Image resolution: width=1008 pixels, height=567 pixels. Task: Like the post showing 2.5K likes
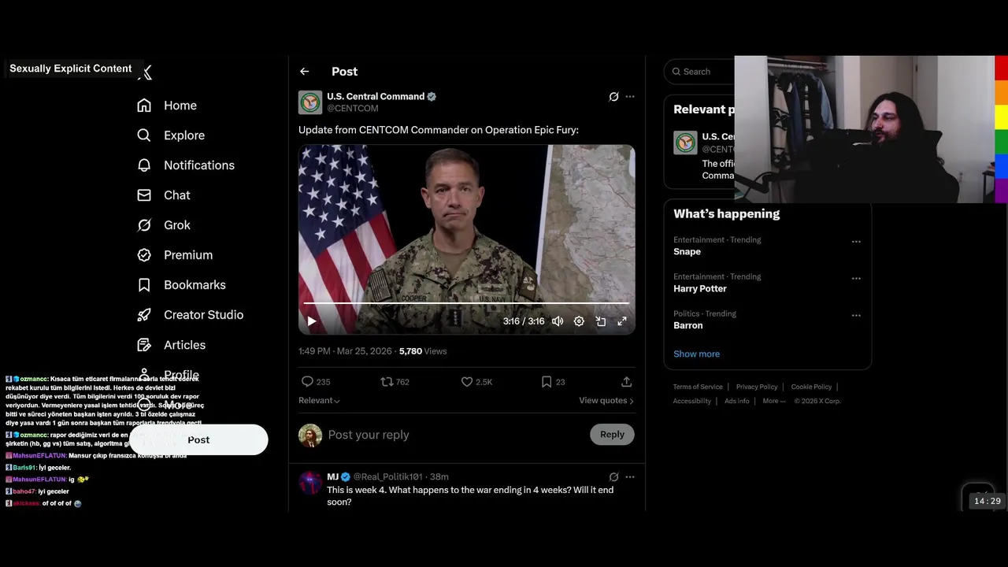click(x=467, y=382)
